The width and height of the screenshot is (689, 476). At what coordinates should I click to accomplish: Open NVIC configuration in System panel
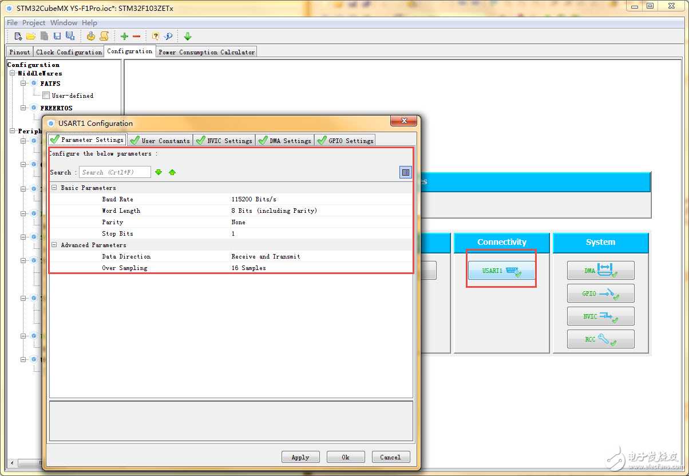coord(601,316)
